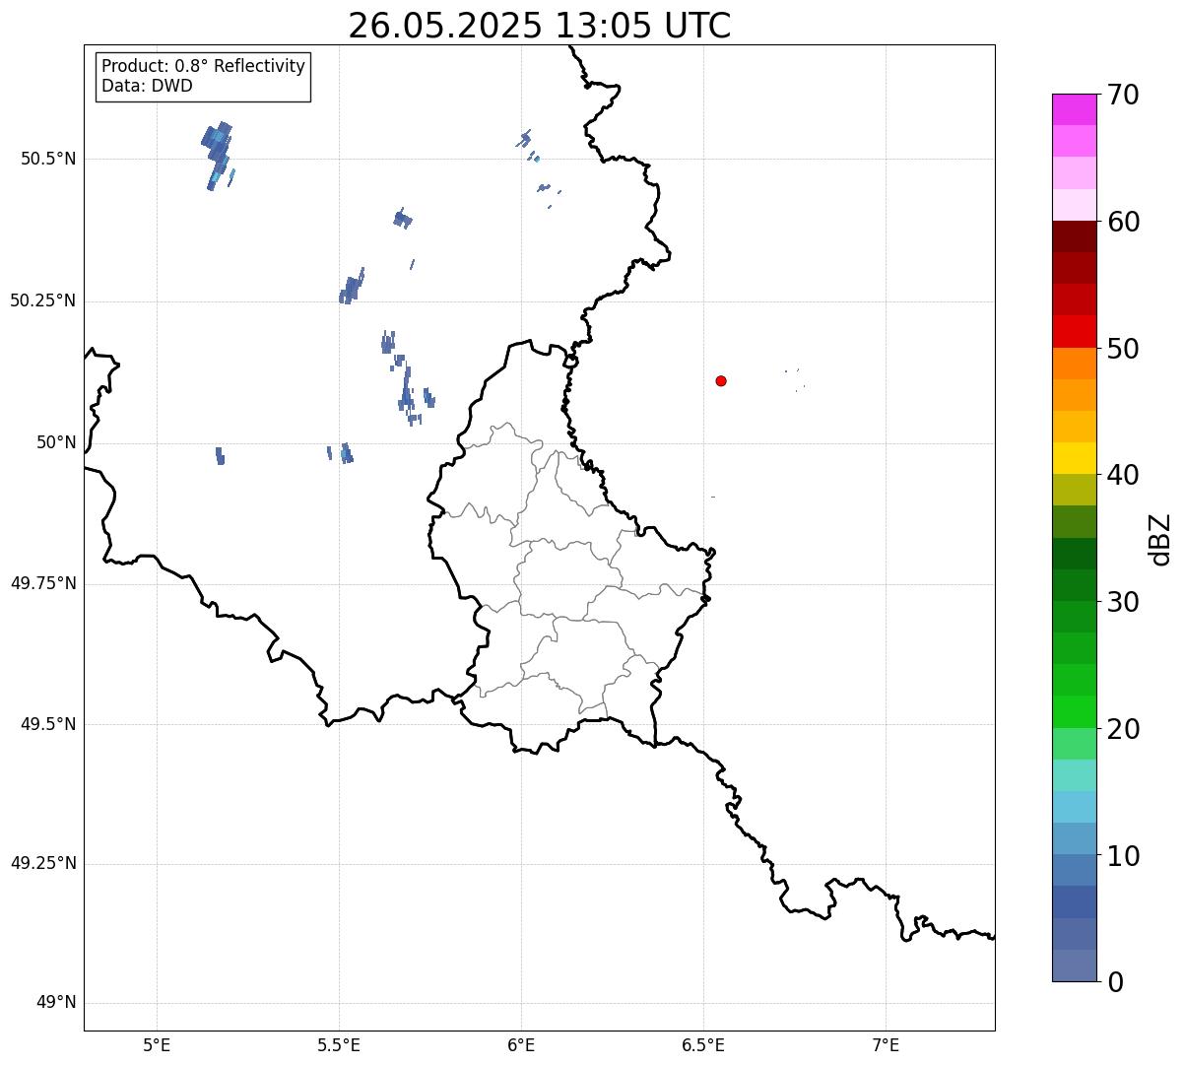The height and width of the screenshot is (1065, 1184).
Task: Click the radar echo near 50.27°N 5.55°E
Action: 352,287
